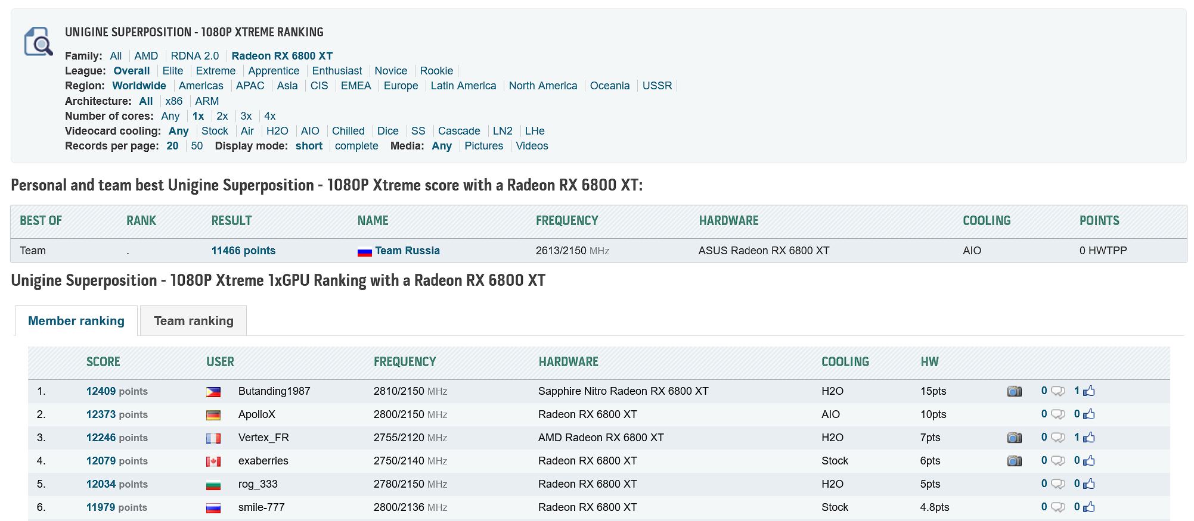Image resolution: width=1194 pixels, height=521 pixels.
Task: Open the camera picture icon for exaberries
Action: point(1015,461)
